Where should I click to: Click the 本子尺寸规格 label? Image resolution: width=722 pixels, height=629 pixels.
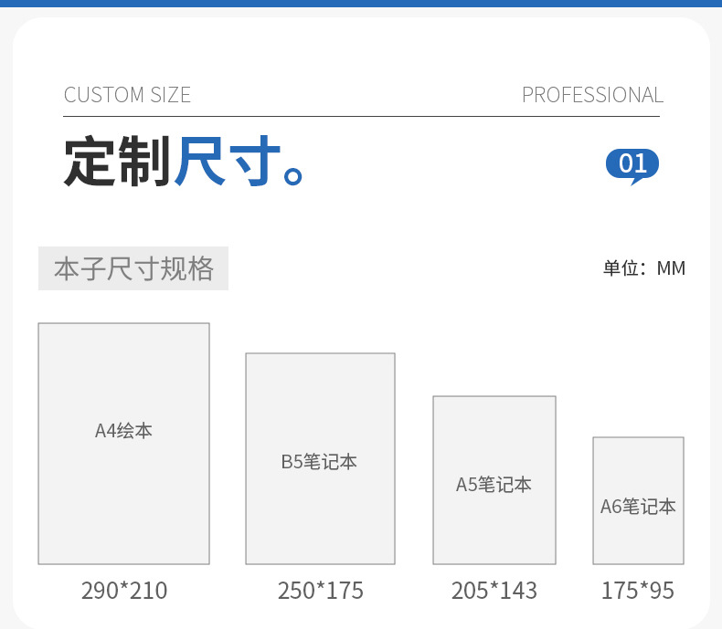point(133,268)
